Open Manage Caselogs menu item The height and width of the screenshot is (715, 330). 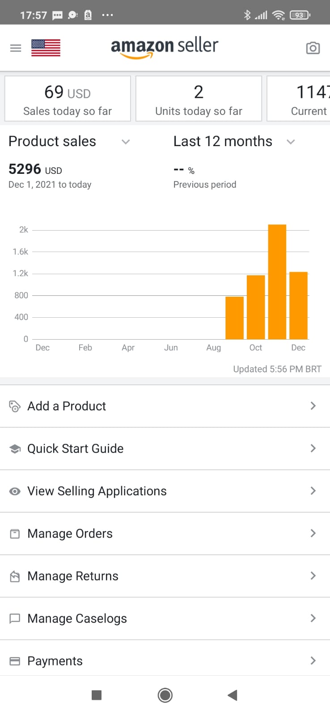pyautogui.click(x=77, y=618)
